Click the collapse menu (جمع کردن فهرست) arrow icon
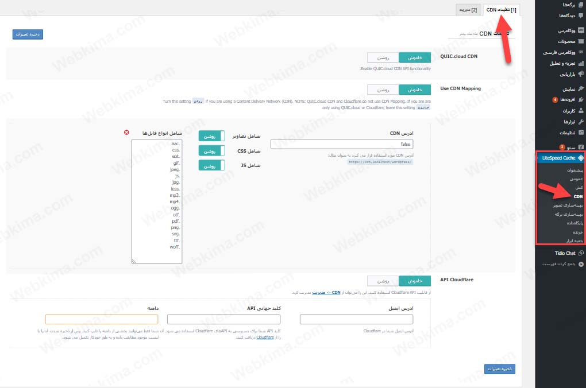Screen dimensions: 586x388 581,264
